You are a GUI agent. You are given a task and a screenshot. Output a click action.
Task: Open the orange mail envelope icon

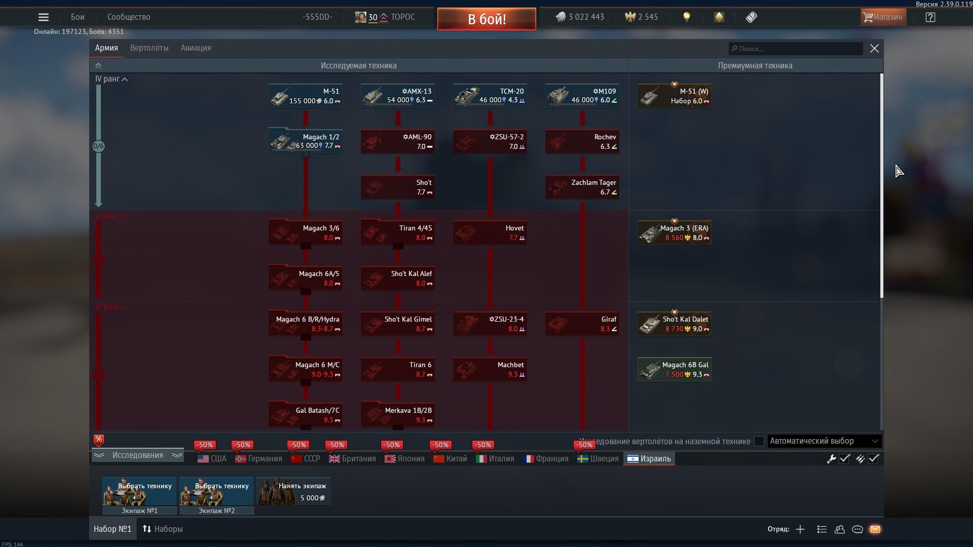875,529
